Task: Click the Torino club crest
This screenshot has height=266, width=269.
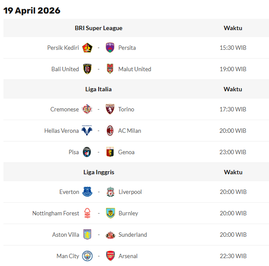Action: point(110,109)
